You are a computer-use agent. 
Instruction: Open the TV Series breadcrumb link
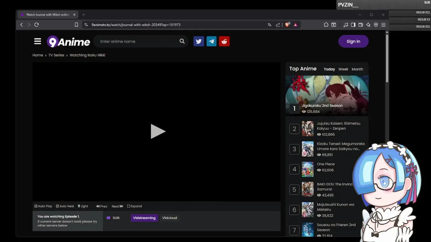tap(56, 55)
